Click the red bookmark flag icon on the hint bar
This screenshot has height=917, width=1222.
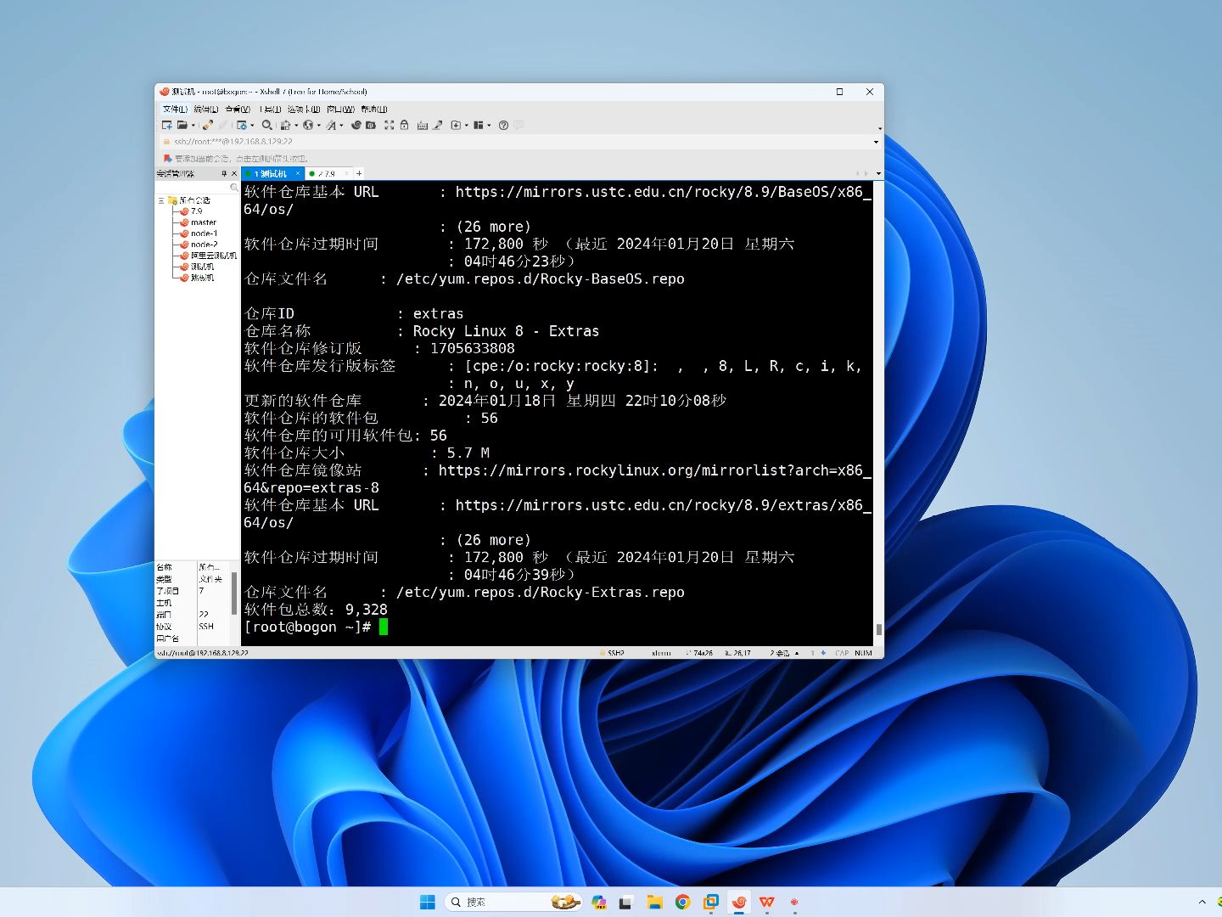click(x=167, y=158)
